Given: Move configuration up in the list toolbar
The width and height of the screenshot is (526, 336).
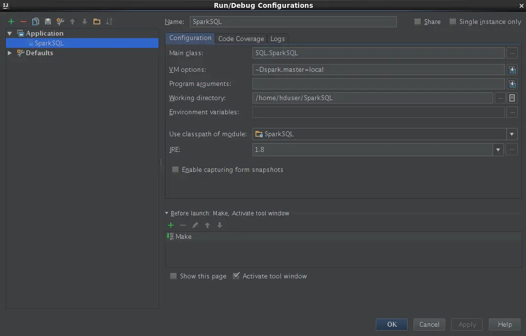Looking at the screenshot, I should pyautogui.click(x=72, y=22).
